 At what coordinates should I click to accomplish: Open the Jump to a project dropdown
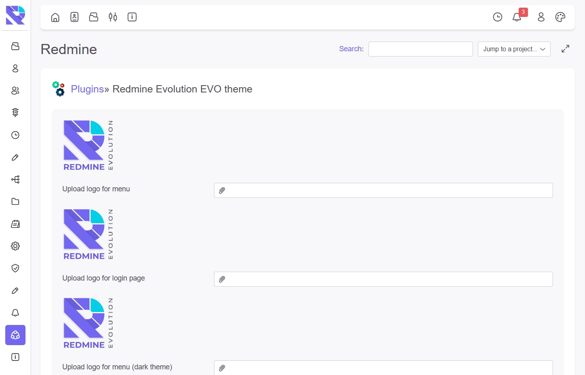tap(514, 49)
